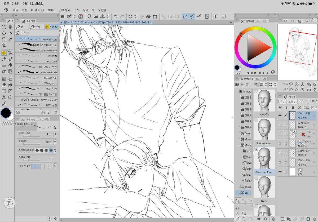318x222 pixels.
Task: Open the 필터 menu
Action: point(85,10)
